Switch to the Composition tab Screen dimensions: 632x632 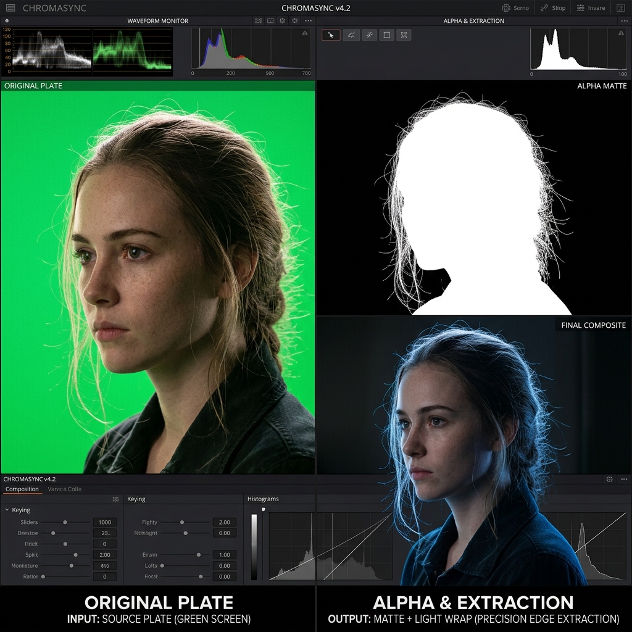[x=22, y=489]
